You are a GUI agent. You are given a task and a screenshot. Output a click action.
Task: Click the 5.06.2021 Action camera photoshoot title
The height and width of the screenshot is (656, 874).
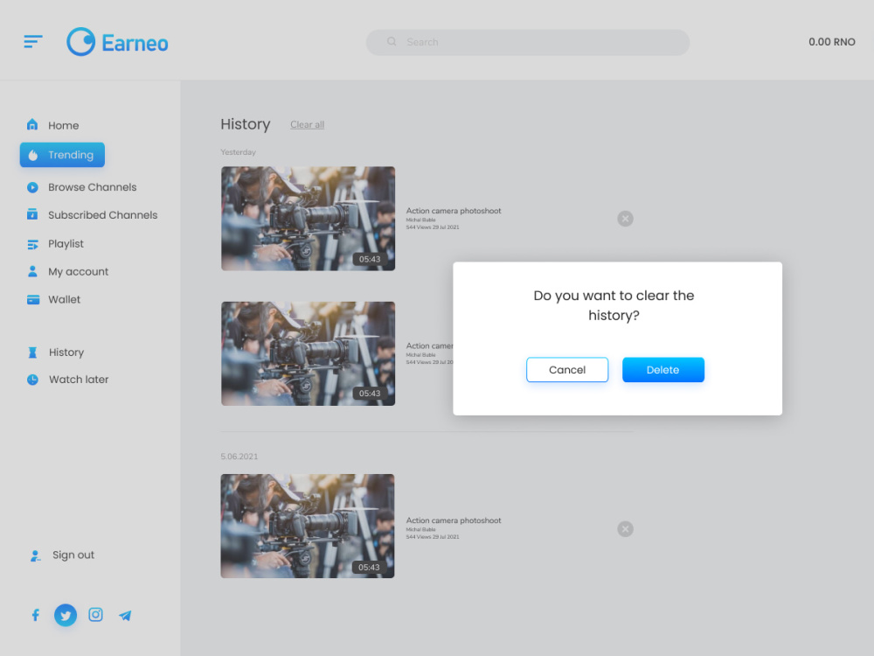tap(453, 520)
